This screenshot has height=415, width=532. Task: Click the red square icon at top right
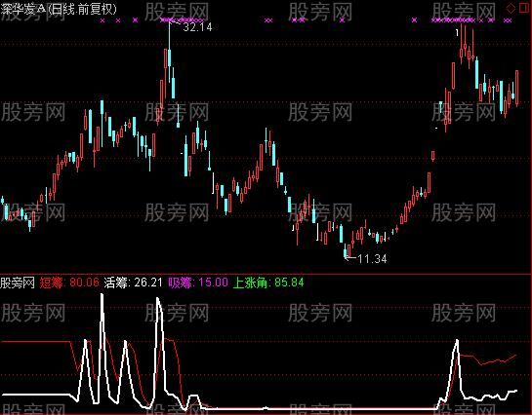click(x=524, y=8)
